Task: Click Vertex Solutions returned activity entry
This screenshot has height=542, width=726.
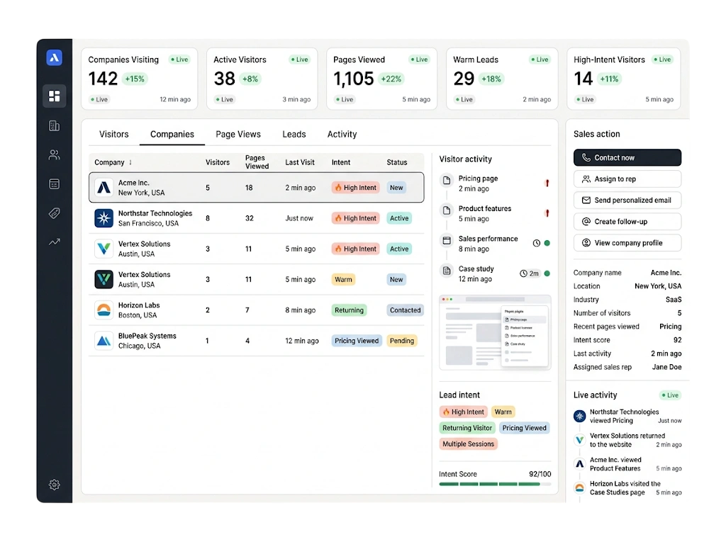Action: pos(627,440)
